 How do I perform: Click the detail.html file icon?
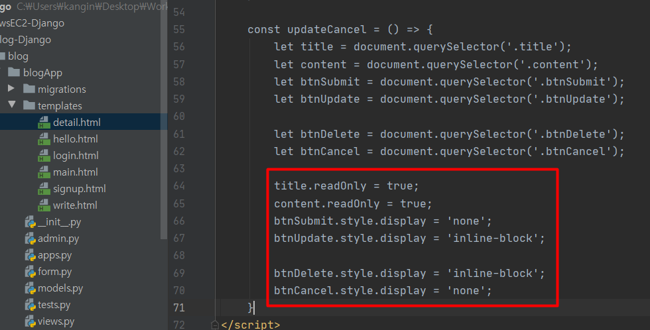tap(44, 122)
